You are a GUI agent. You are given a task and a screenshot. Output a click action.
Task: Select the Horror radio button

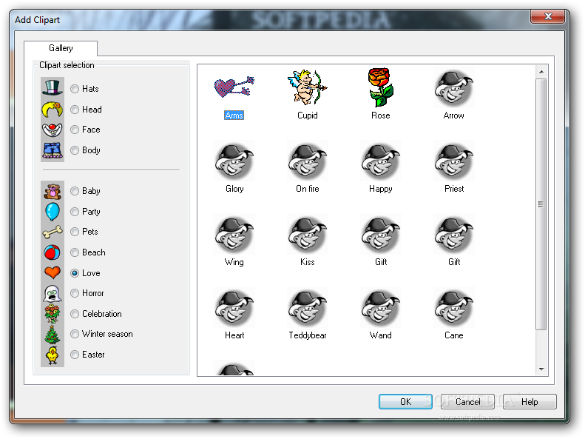75,293
